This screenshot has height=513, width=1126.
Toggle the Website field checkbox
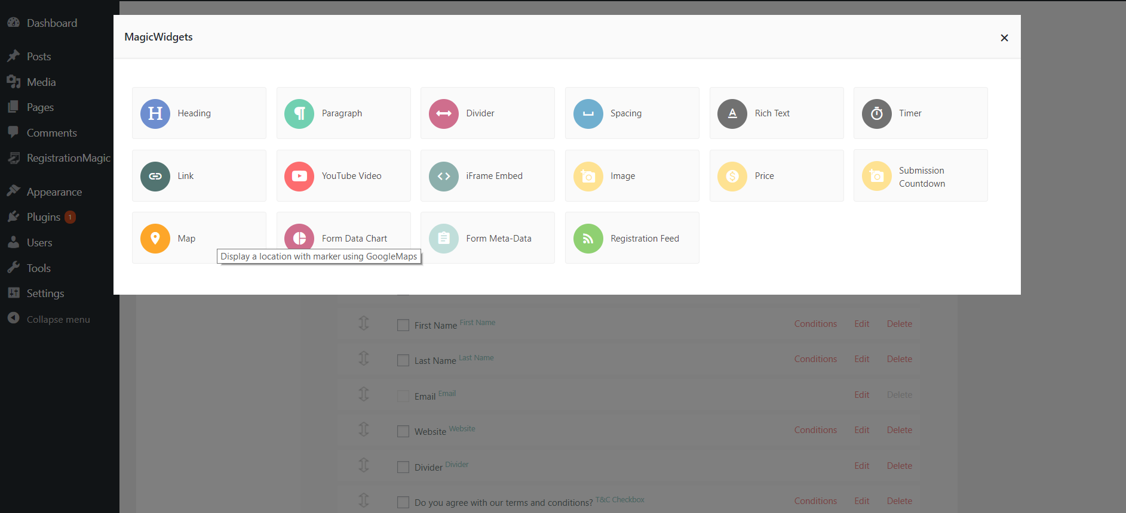click(x=403, y=431)
